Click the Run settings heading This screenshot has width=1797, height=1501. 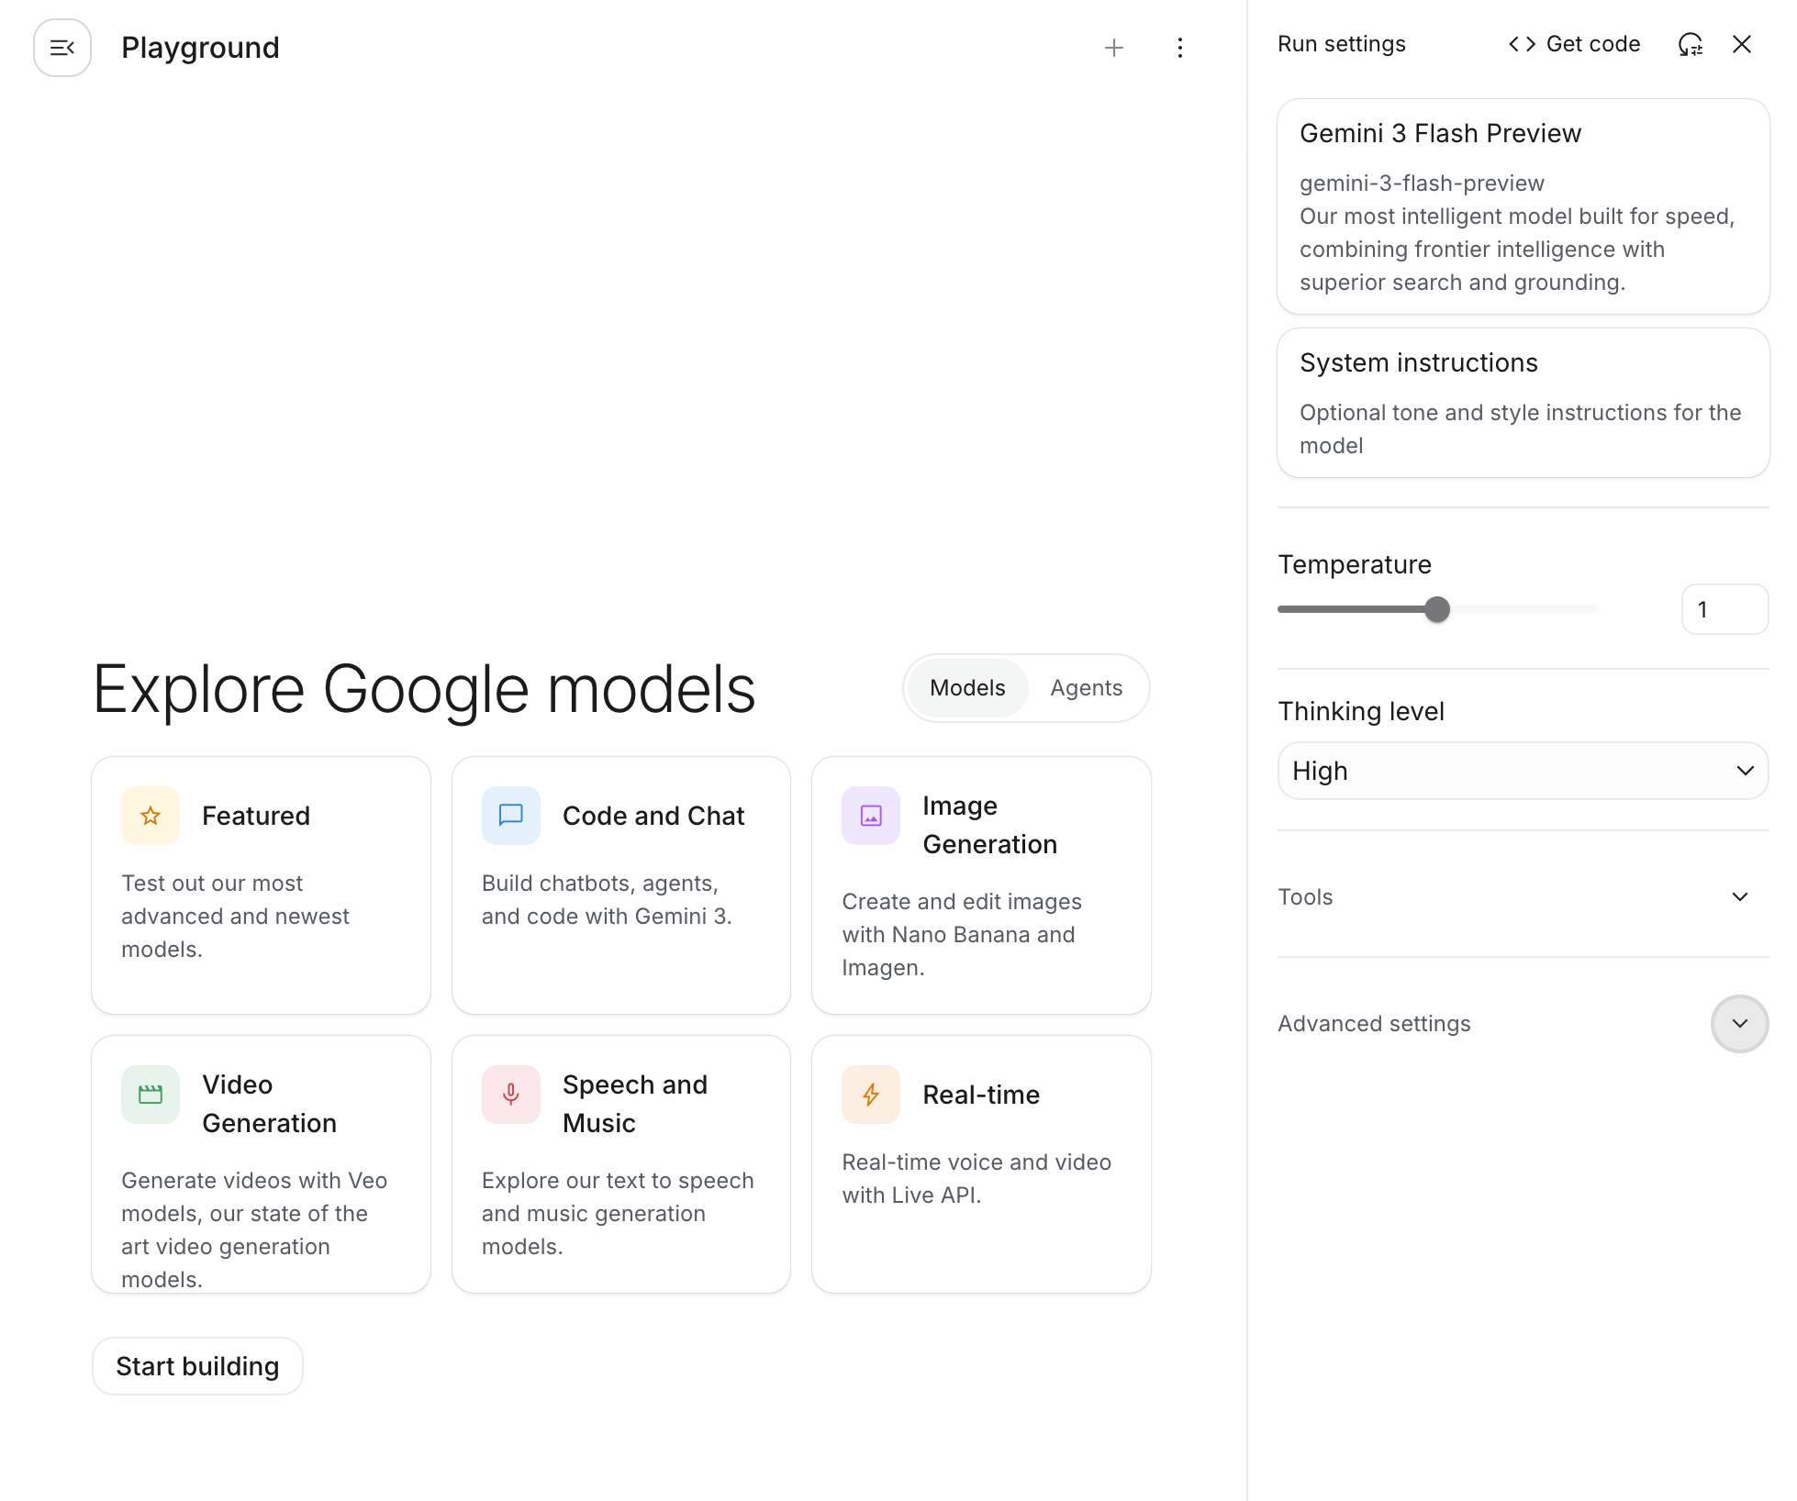point(1342,44)
